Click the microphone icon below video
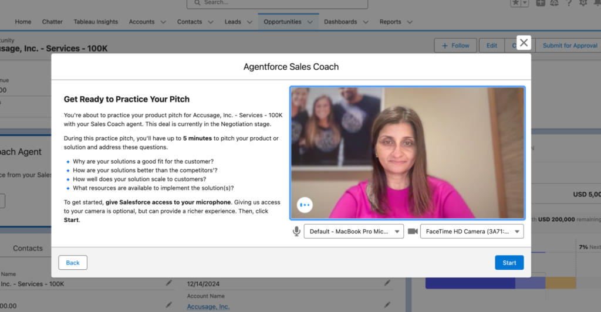This screenshot has height=312, width=601. point(296,231)
